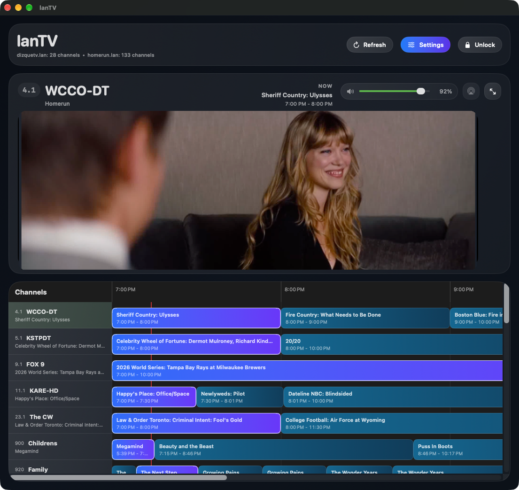Click the 92% volume value
The width and height of the screenshot is (519, 490).
pyautogui.click(x=446, y=92)
